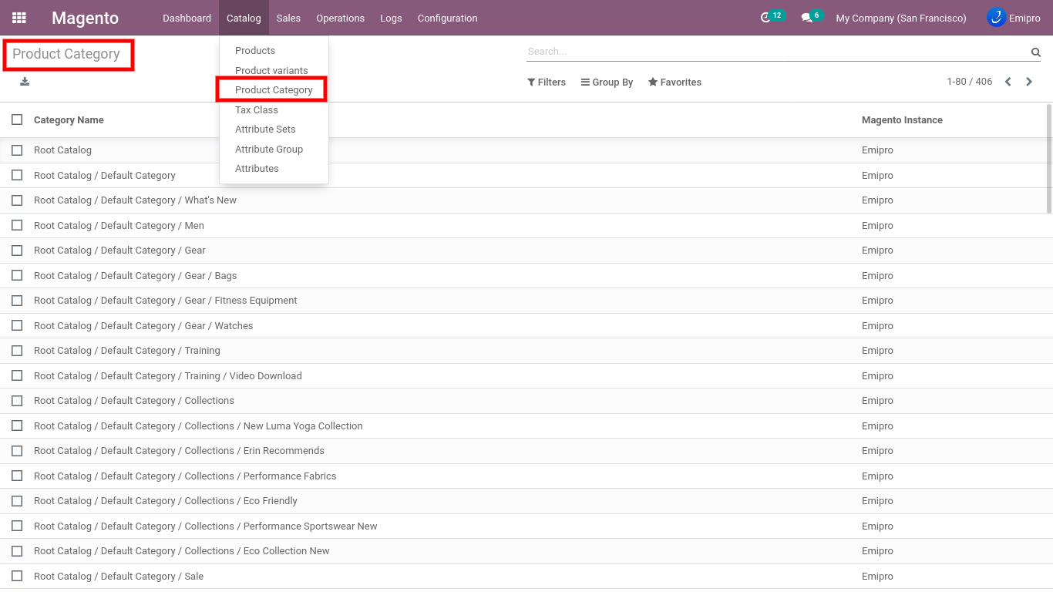This screenshot has width=1053, height=592.
Task: Click the 1-80 / 406 pager counter
Action: pyautogui.click(x=969, y=82)
